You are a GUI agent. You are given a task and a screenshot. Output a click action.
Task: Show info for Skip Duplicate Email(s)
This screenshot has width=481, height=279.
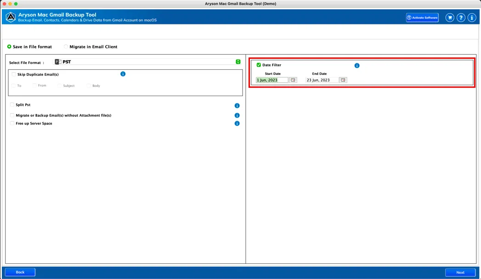click(123, 74)
